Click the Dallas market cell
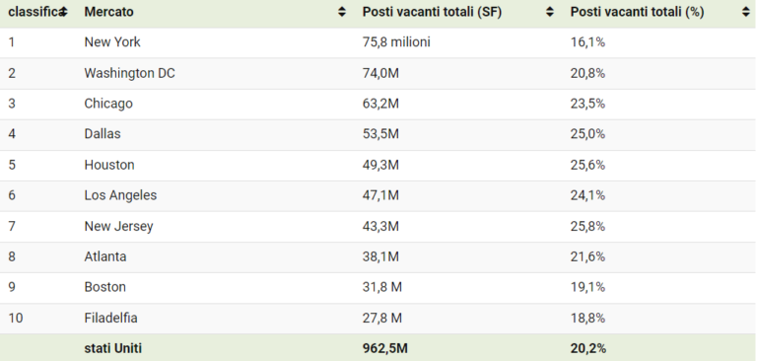The height and width of the screenshot is (361, 757). pyautogui.click(x=103, y=134)
